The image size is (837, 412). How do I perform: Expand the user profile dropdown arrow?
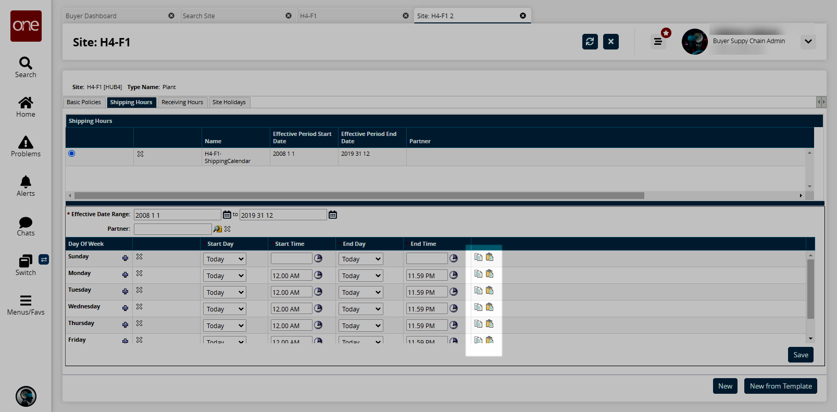pyautogui.click(x=808, y=42)
